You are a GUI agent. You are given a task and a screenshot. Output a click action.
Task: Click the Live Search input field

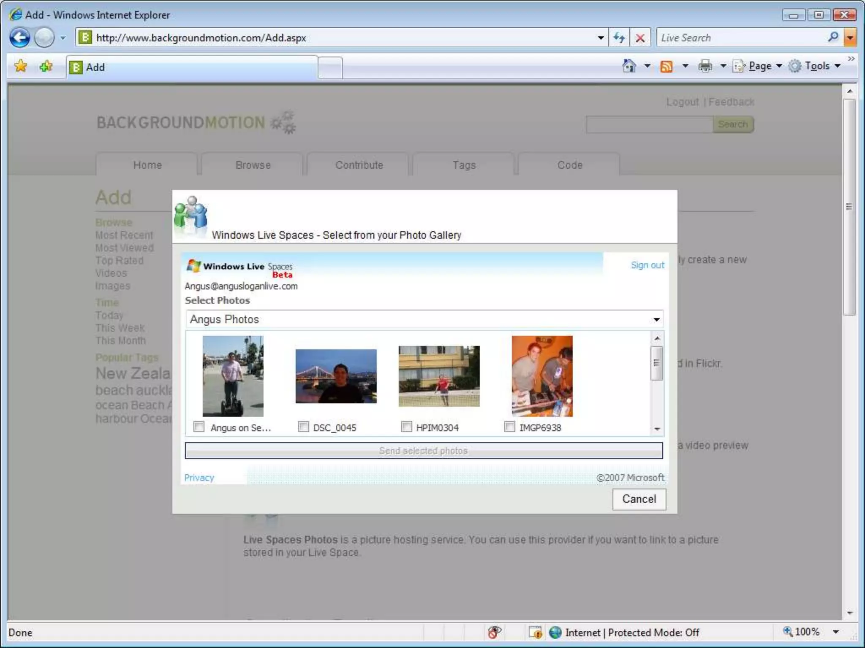(x=741, y=38)
